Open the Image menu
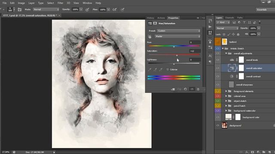The width and height of the screenshot is (275, 154). pyautogui.click(x=21, y=3)
